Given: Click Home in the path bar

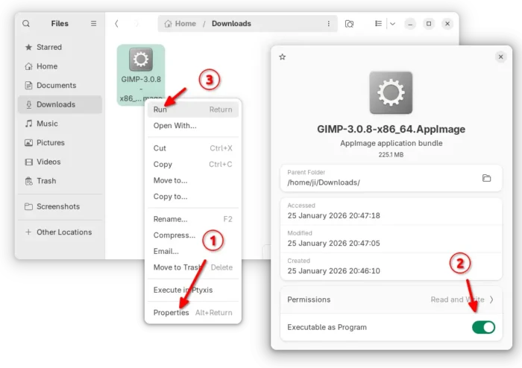Looking at the screenshot, I should tap(180, 24).
